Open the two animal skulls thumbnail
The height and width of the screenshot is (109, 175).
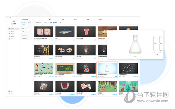click(65, 50)
